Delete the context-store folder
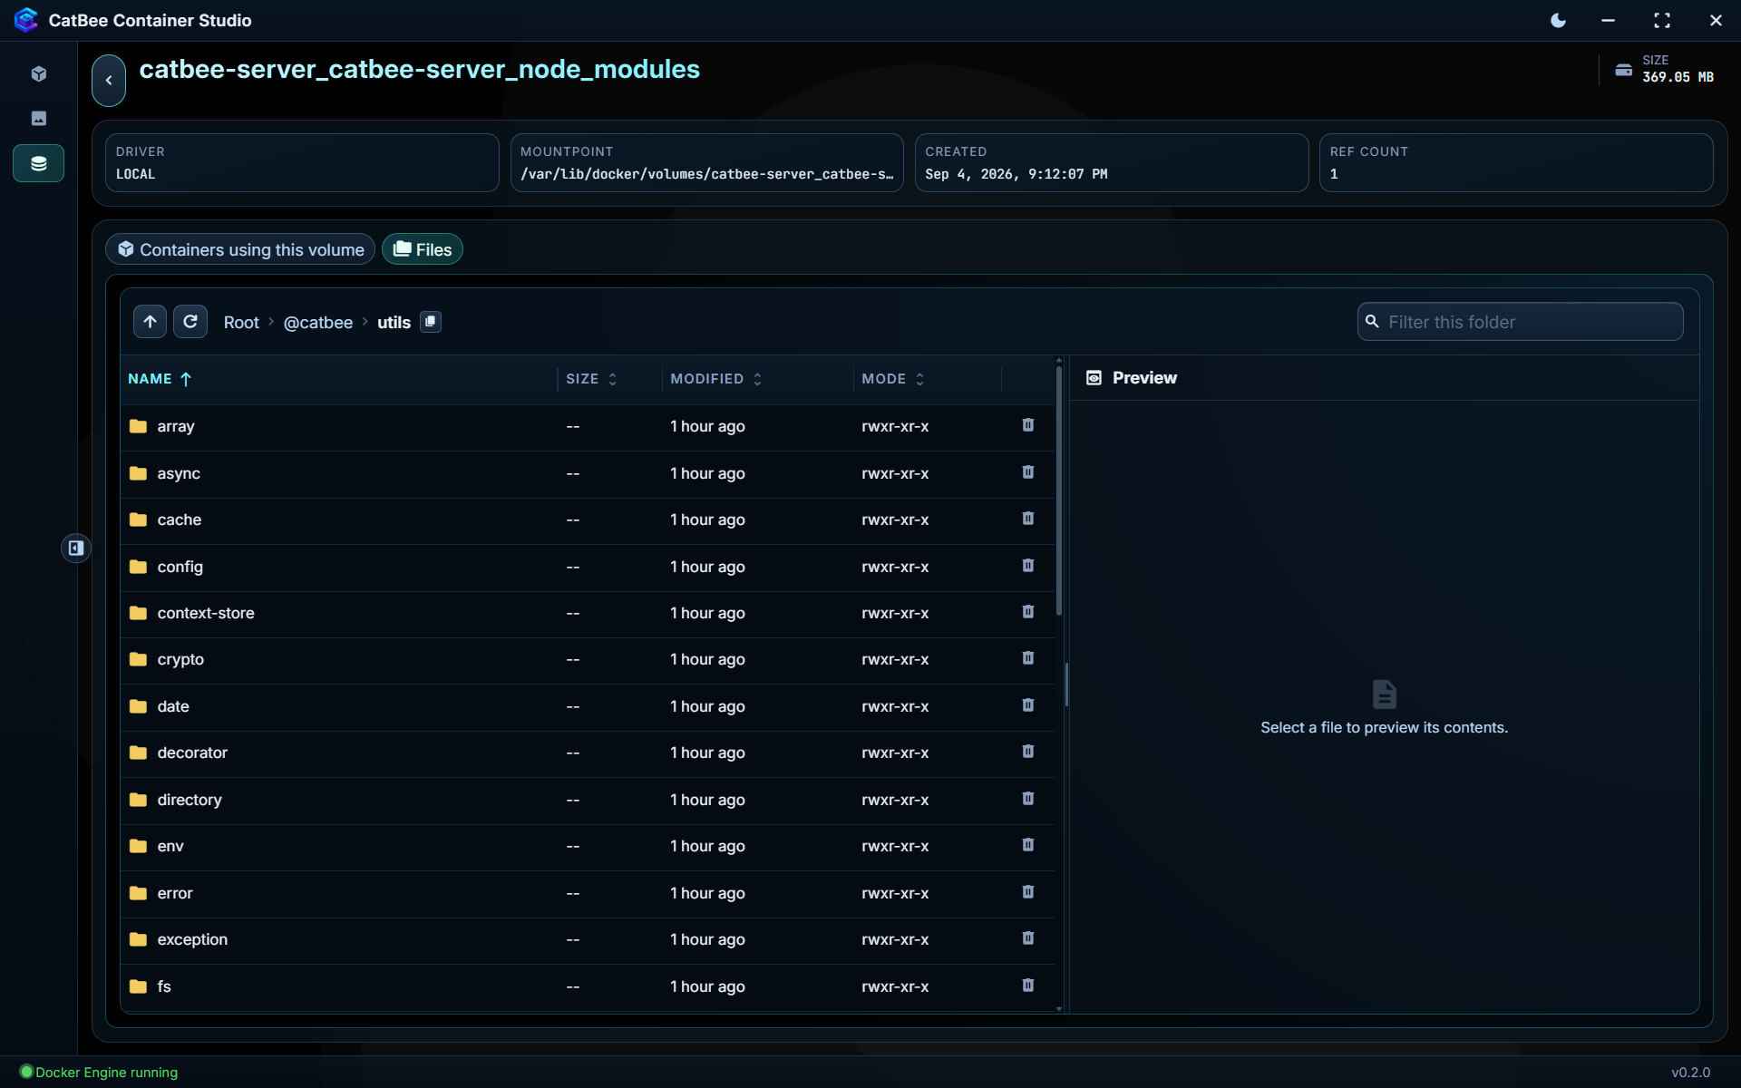The width and height of the screenshot is (1741, 1088). 1027,612
